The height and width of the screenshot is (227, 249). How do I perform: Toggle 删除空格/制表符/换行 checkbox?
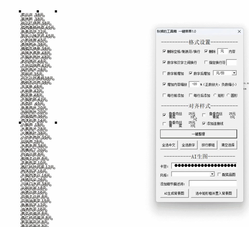point(164,52)
